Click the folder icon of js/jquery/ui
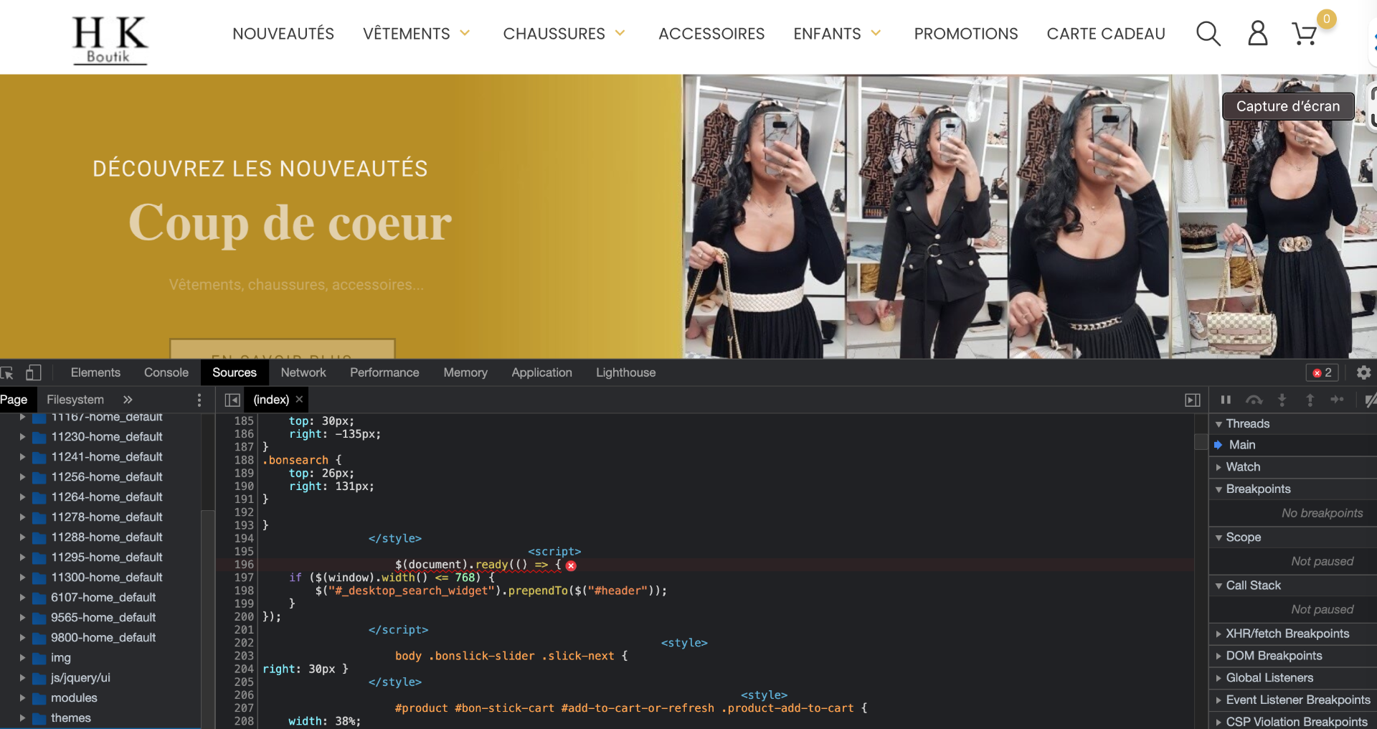The height and width of the screenshot is (729, 1377). tap(39, 678)
